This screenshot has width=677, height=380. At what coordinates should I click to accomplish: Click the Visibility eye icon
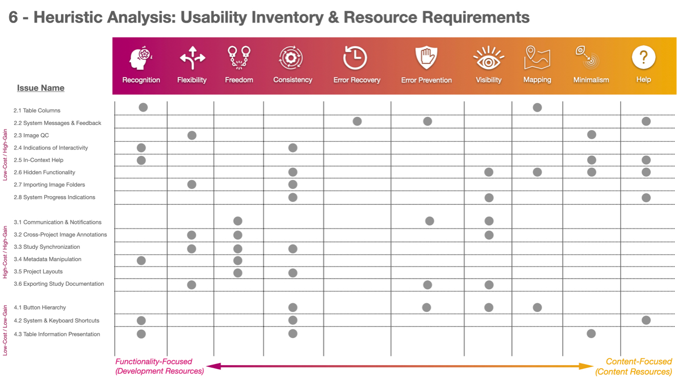(x=488, y=58)
